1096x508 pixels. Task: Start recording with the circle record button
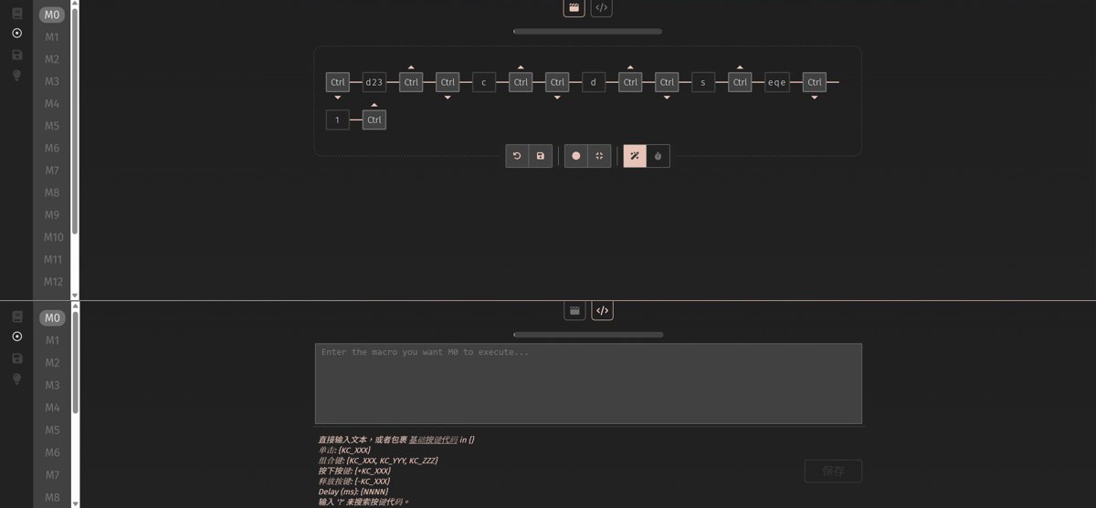pos(575,156)
